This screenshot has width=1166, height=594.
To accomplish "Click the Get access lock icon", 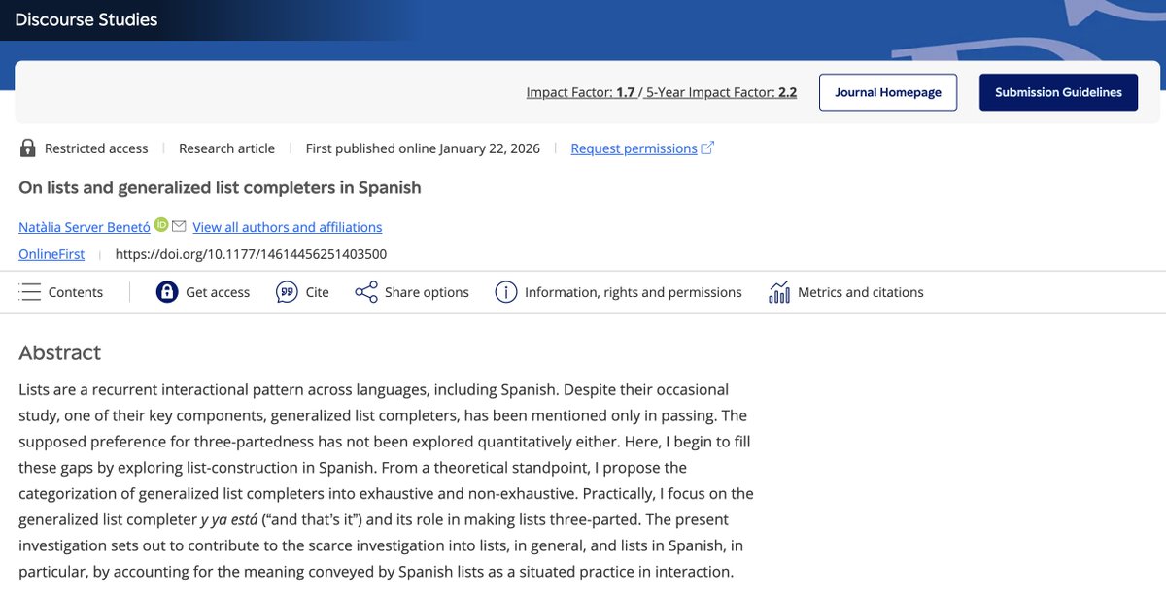I will pos(167,292).
